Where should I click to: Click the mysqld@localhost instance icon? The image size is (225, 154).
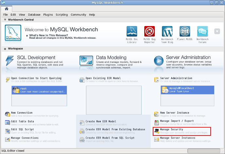(165, 90)
